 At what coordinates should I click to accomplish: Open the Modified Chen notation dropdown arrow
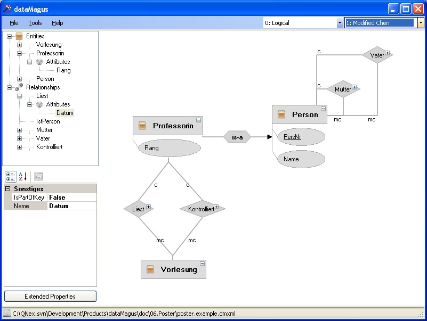(421, 23)
